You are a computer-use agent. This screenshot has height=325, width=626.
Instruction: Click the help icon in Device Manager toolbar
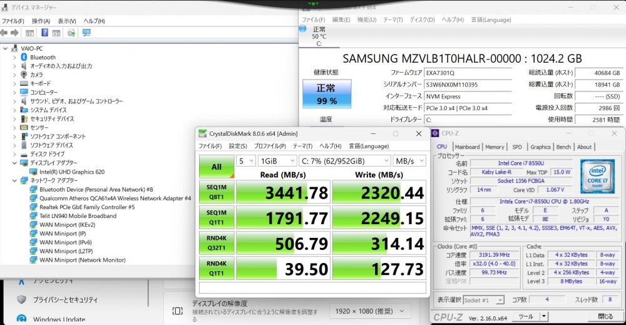coord(44,33)
